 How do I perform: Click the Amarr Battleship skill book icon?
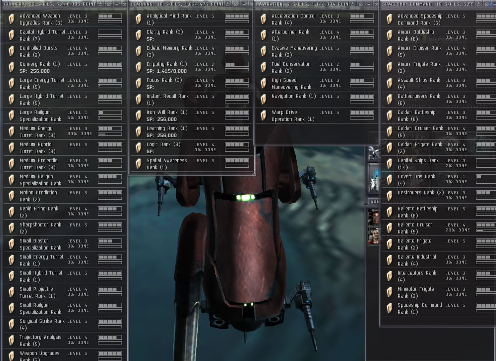[x=390, y=35]
